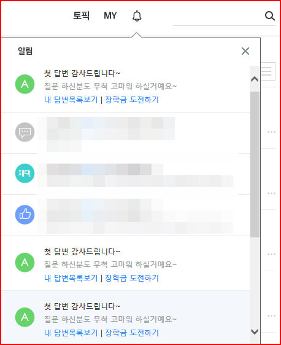This screenshot has width=281, height=345.
Task: Open 장학금 도전하기 link in highlighted notification
Action: [x=132, y=333]
